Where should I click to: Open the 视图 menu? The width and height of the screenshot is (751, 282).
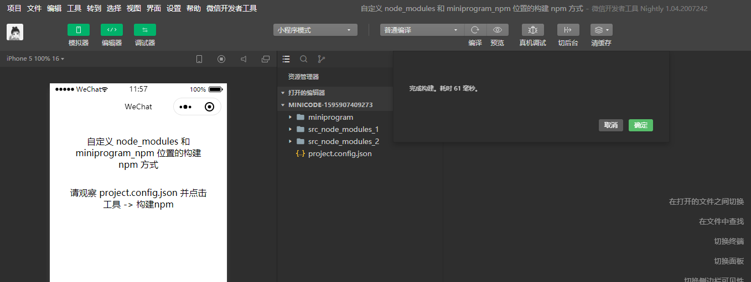[x=134, y=8]
